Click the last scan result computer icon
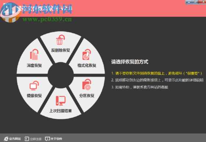Viewport: 206px width, 142px height. point(61,101)
